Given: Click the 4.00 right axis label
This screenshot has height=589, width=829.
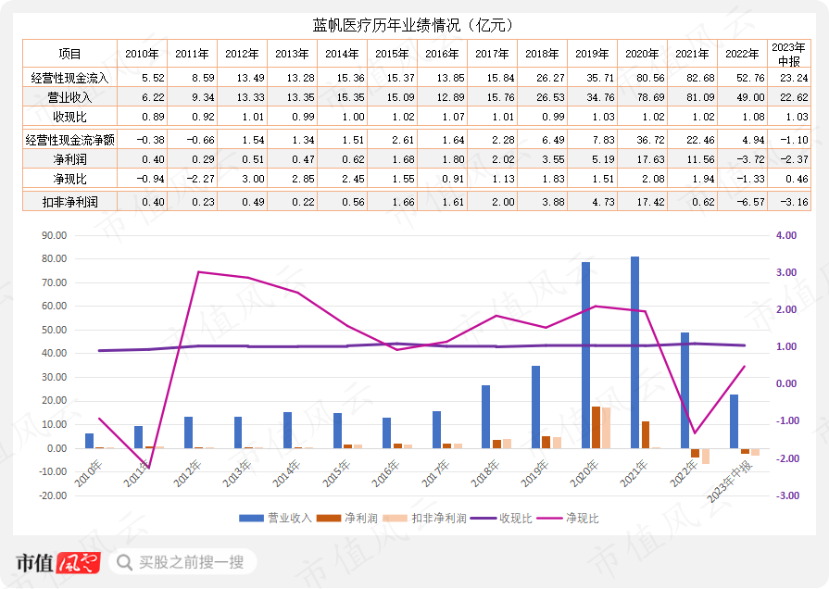Looking at the screenshot, I should tap(786, 235).
